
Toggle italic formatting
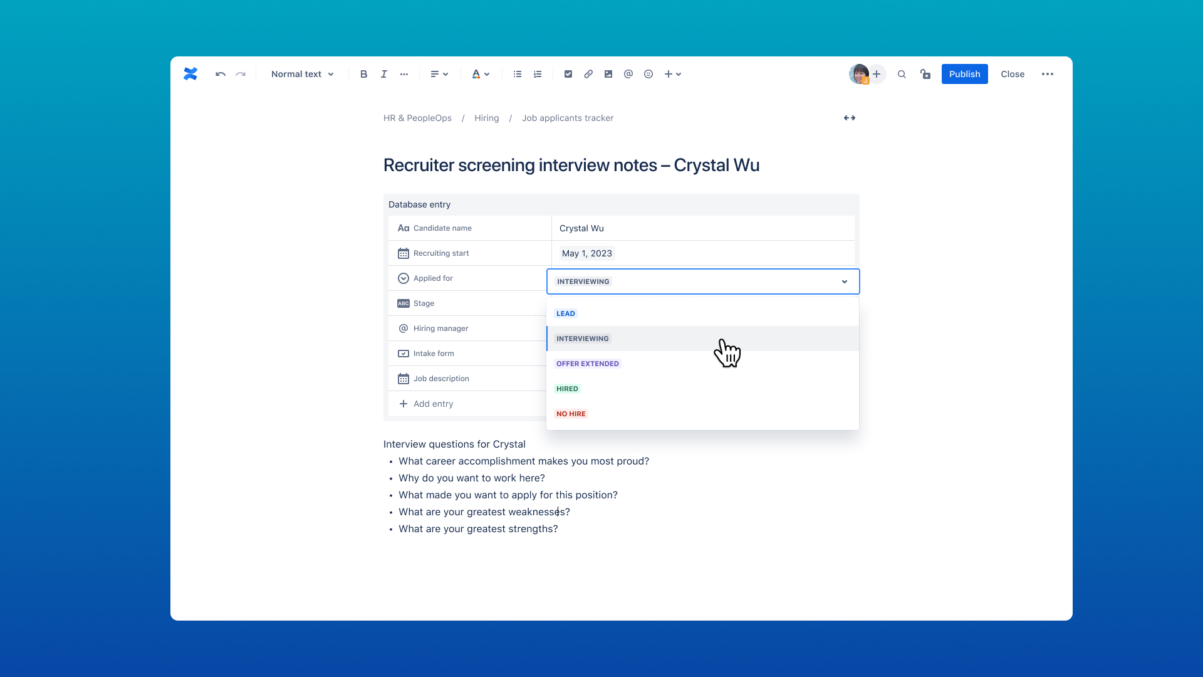coord(383,74)
